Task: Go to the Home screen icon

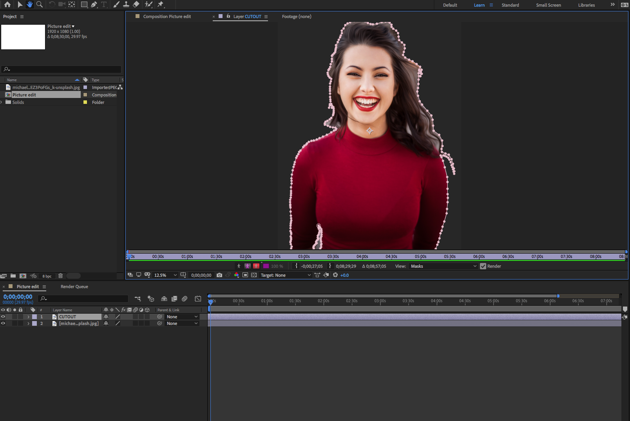Action: point(7,5)
